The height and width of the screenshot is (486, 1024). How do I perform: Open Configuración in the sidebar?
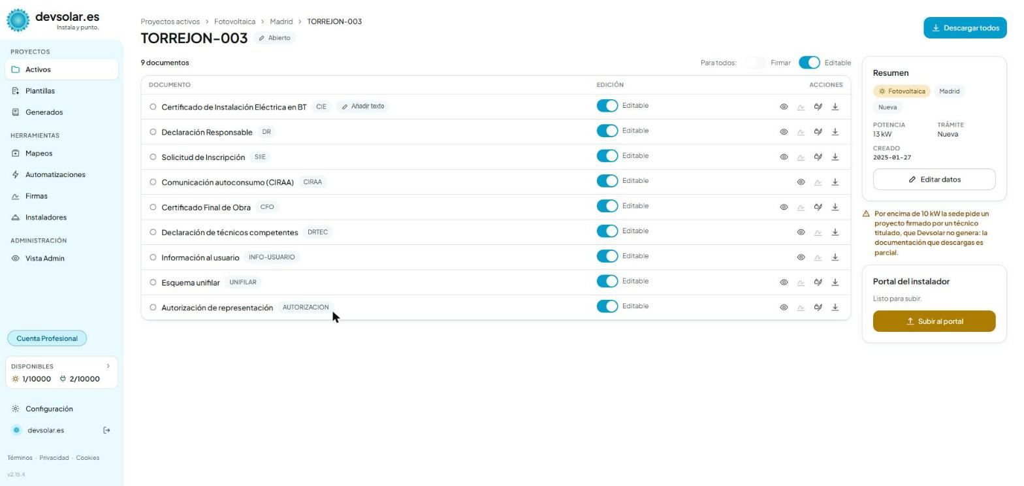click(x=62, y=409)
